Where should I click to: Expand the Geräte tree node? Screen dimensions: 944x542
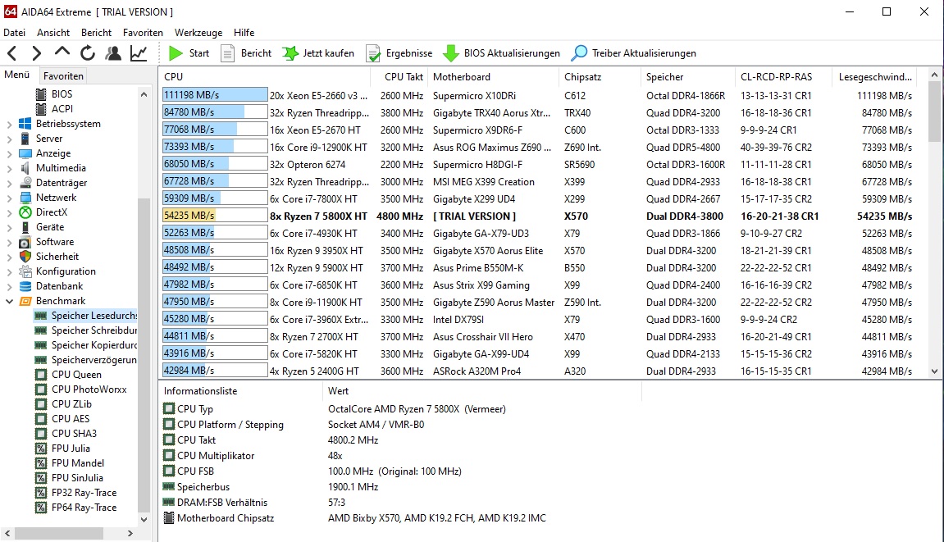click(9, 227)
